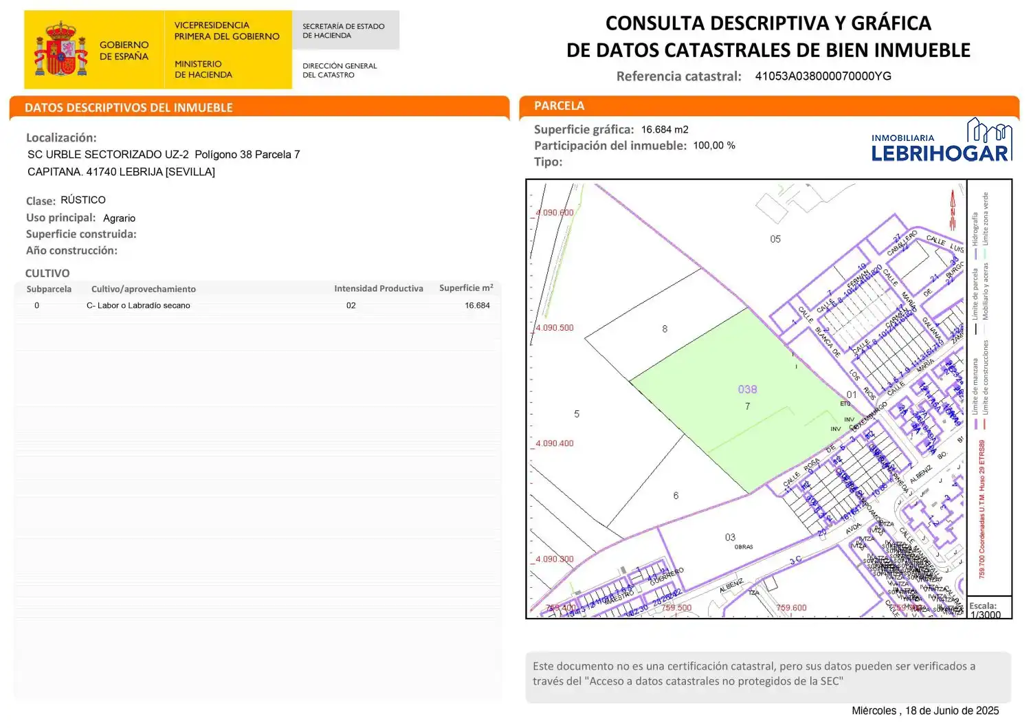This screenshot has height=728, width=1031.
Task: Click the Límite de construcciones red legend line
Action: (986, 423)
